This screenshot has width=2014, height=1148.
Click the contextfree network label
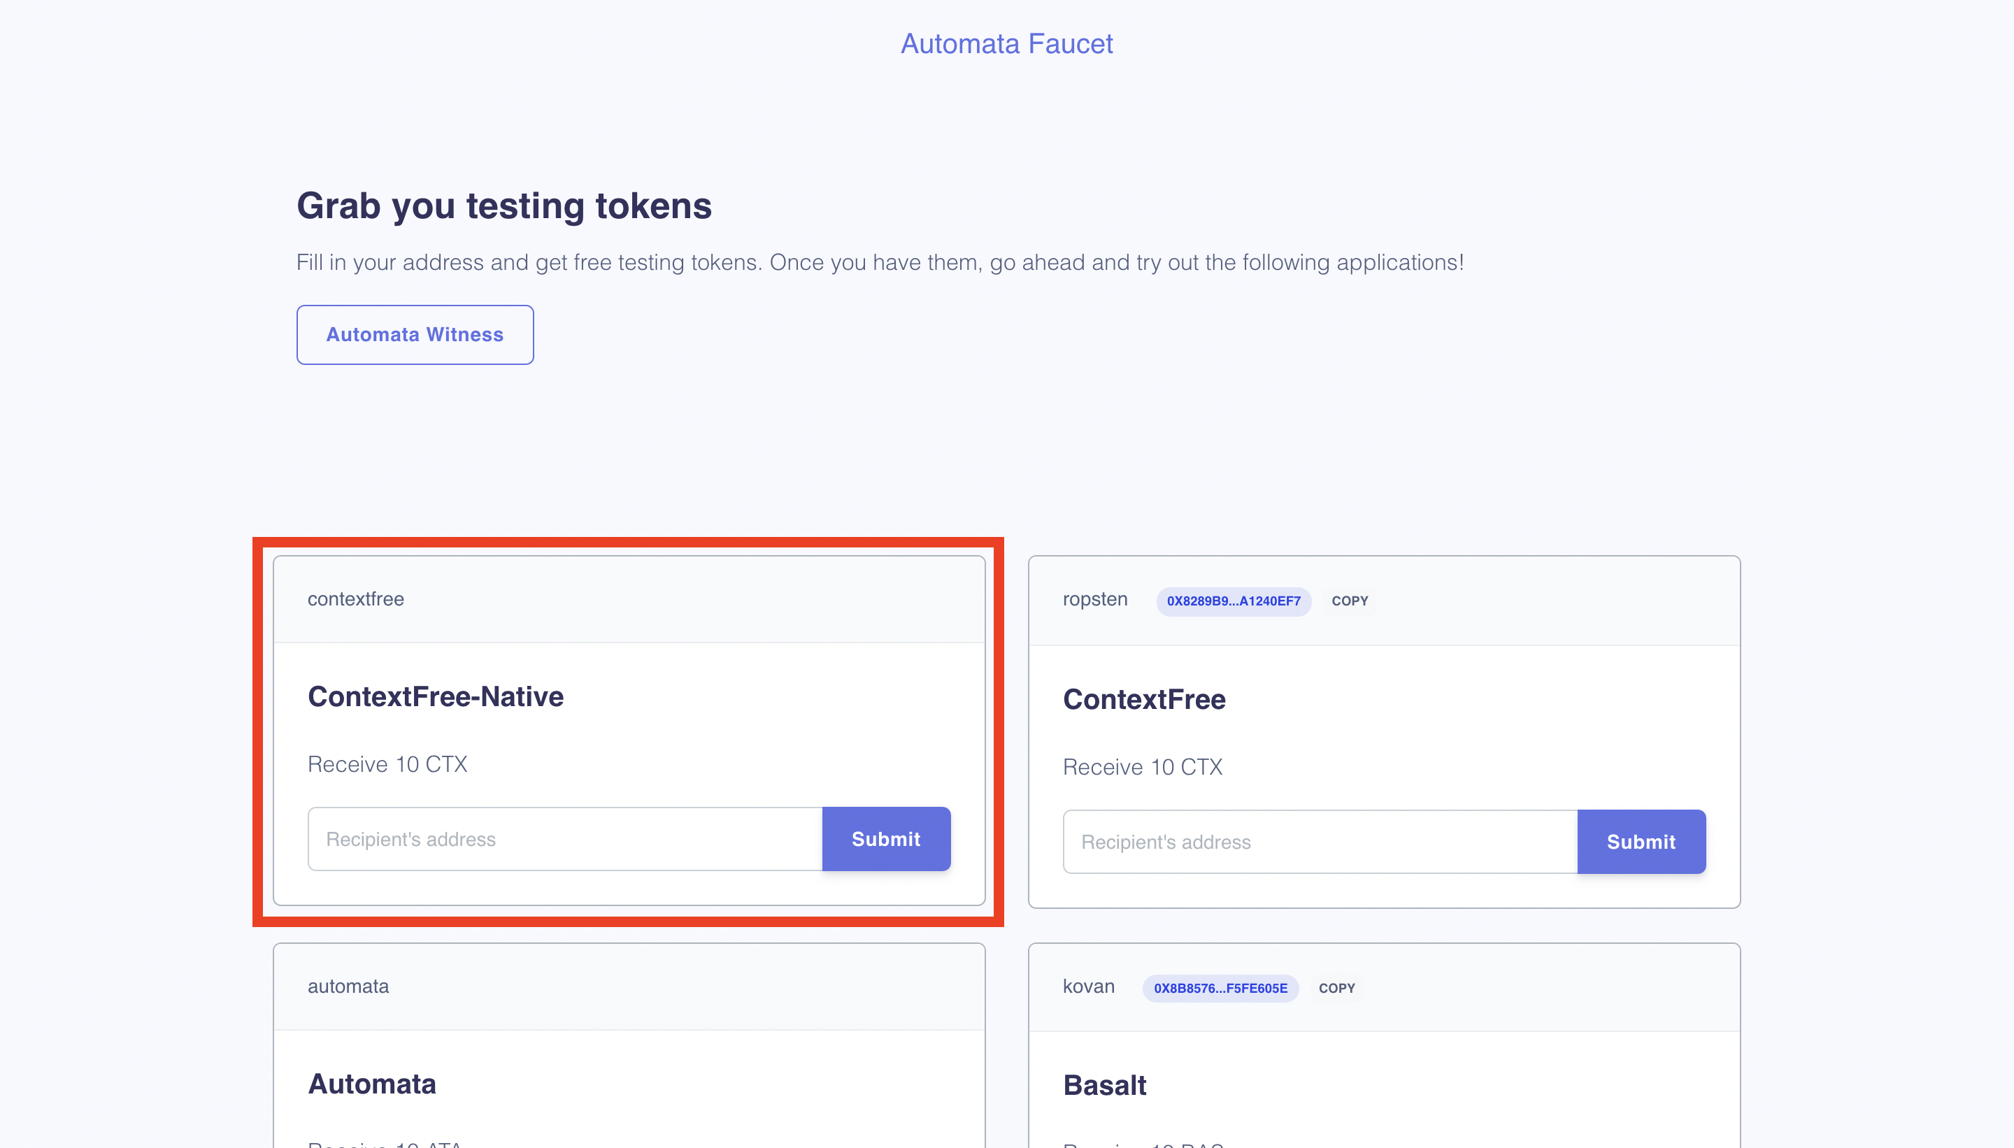(x=356, y=598)
